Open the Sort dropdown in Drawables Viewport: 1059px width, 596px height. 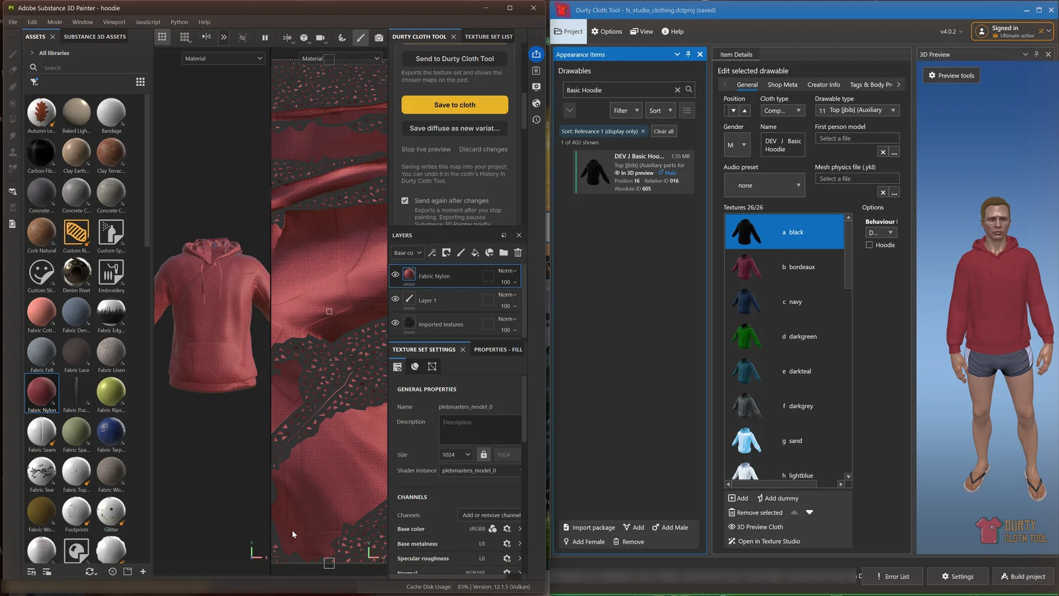pos(661,111)
